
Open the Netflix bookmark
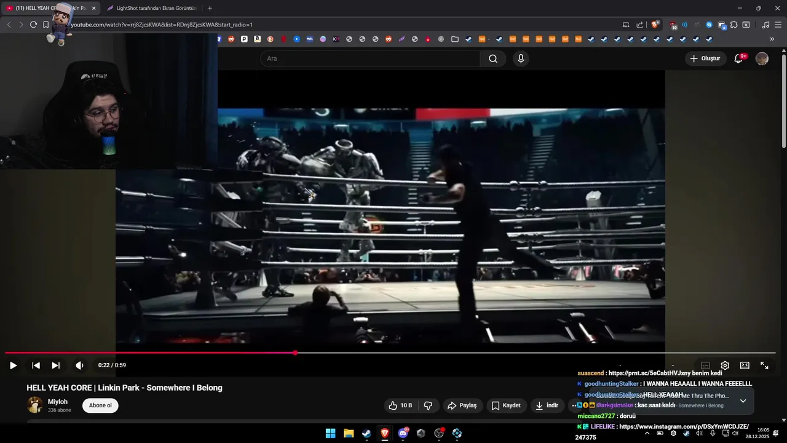pos(283,39)
